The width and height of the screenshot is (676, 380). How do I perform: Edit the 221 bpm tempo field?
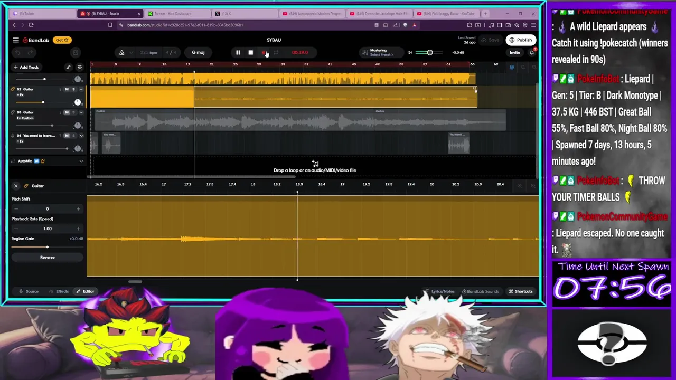[148, 52]
